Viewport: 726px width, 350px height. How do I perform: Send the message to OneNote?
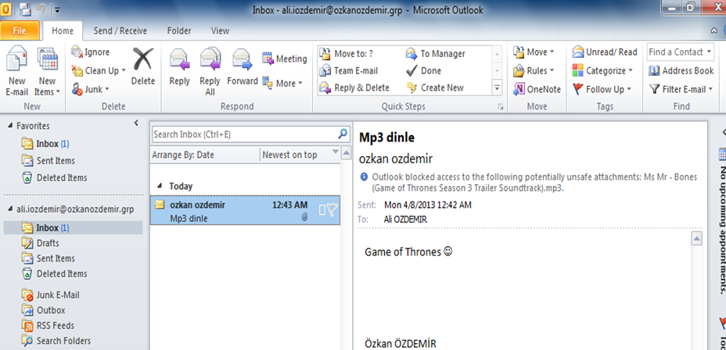537,89
